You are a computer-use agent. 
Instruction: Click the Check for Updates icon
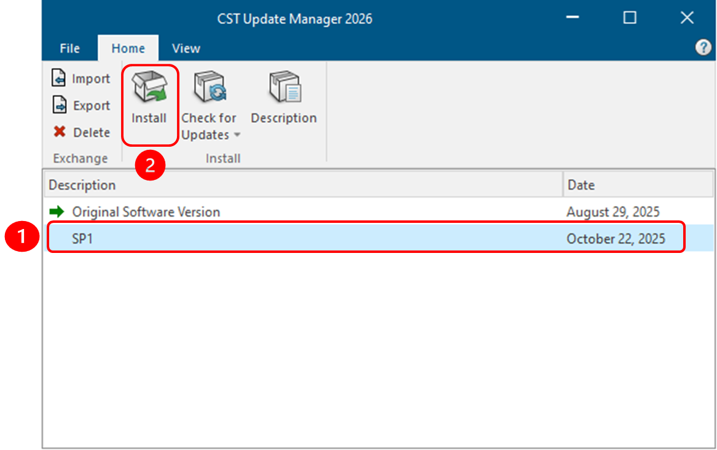(210, 87)
